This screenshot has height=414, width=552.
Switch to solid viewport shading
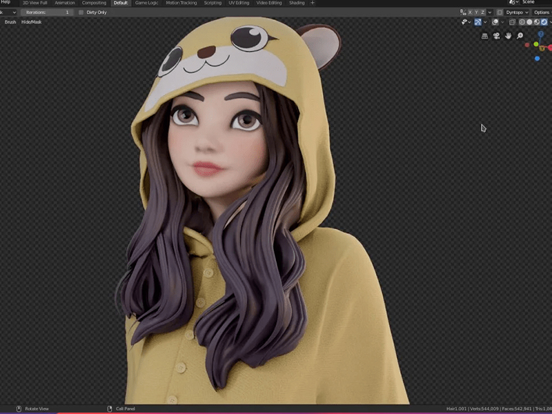(528, 22)
